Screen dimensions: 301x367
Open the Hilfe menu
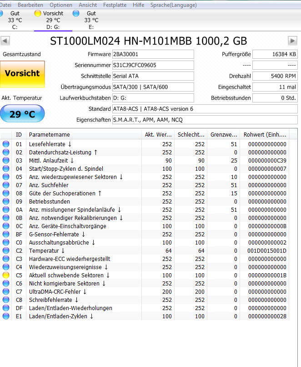(x=138, y=5)
